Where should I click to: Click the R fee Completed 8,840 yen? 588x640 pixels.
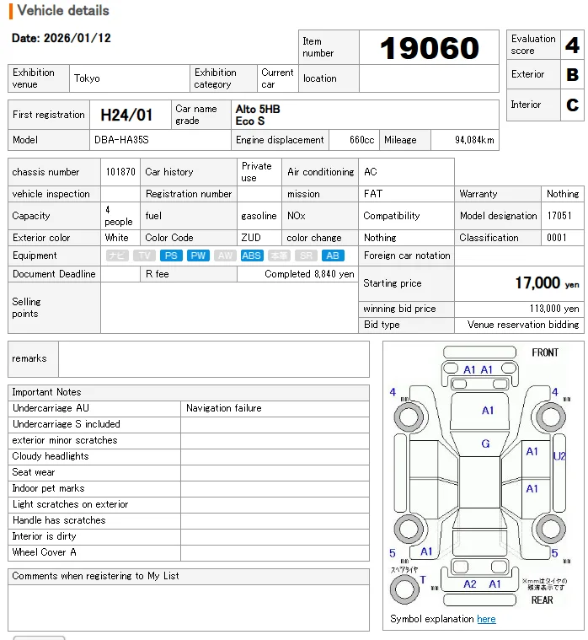click(x=309, y=274)
